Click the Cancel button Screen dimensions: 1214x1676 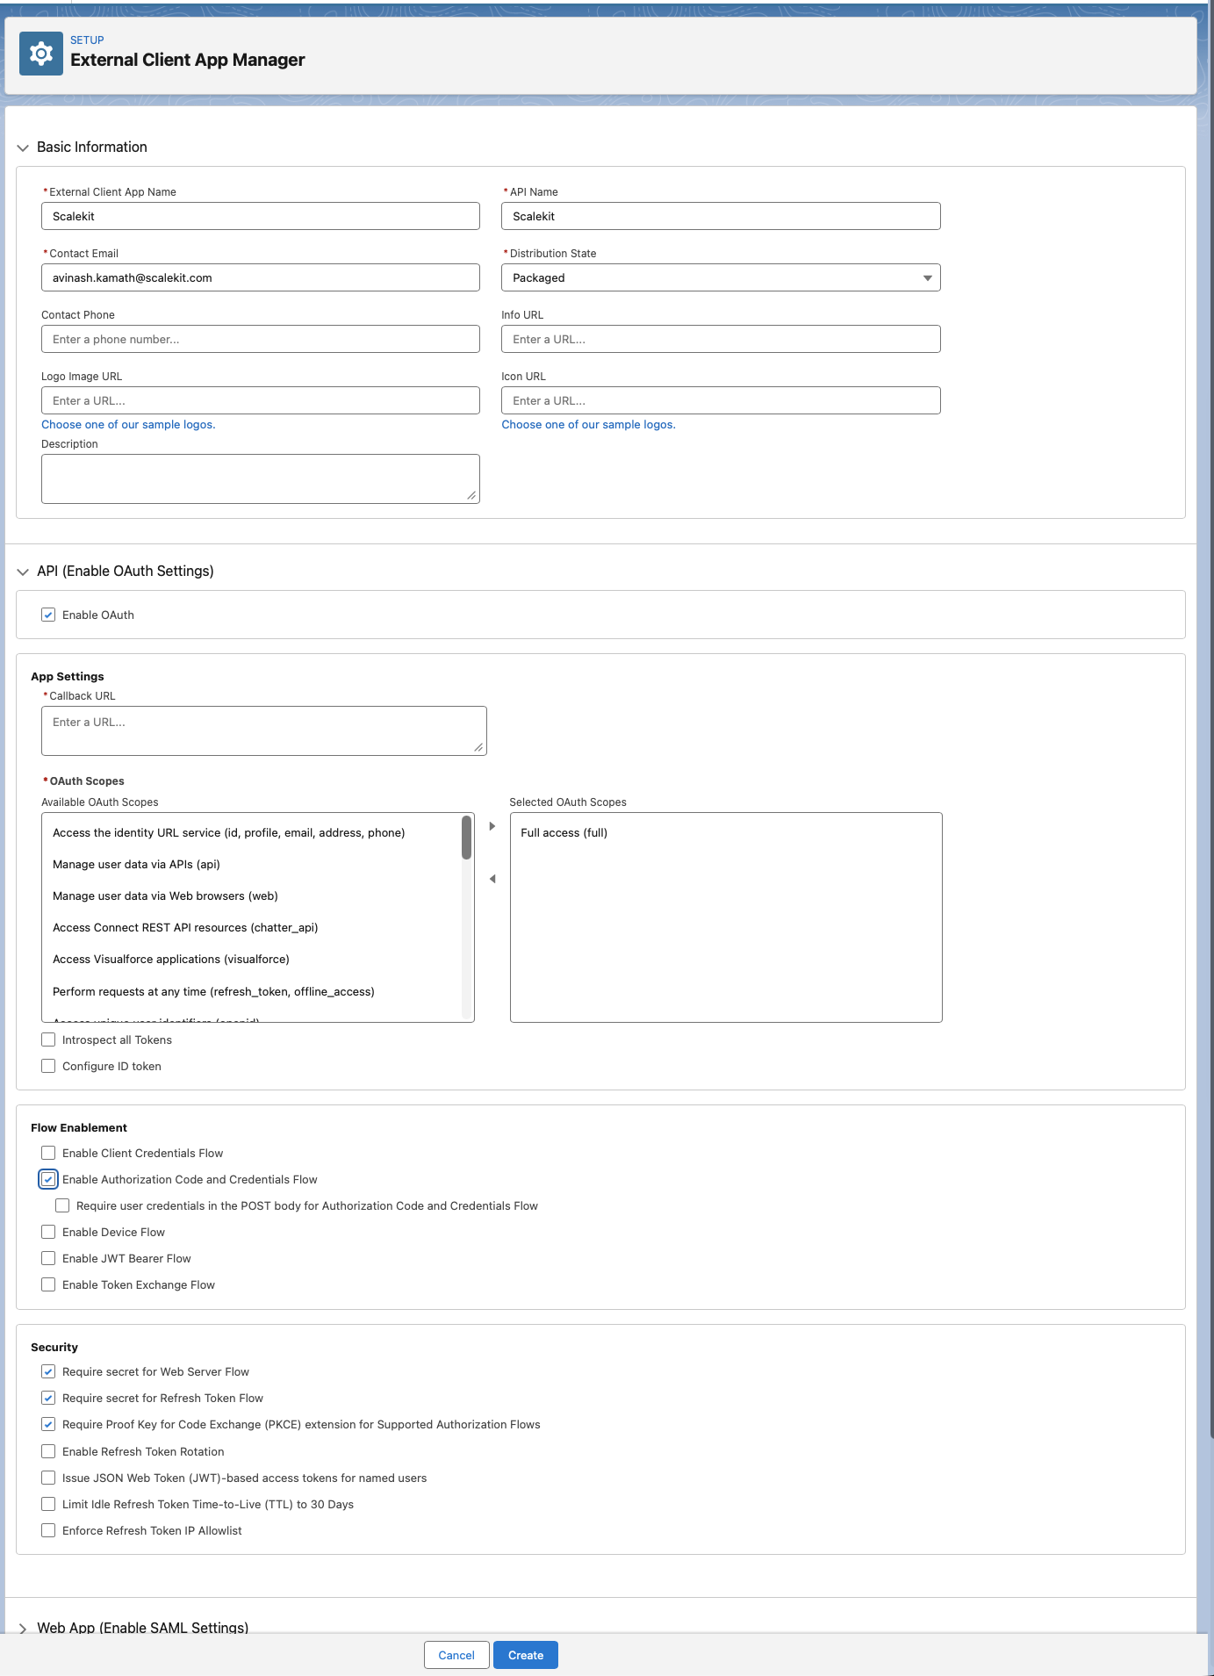click(x=456, y=1655)
